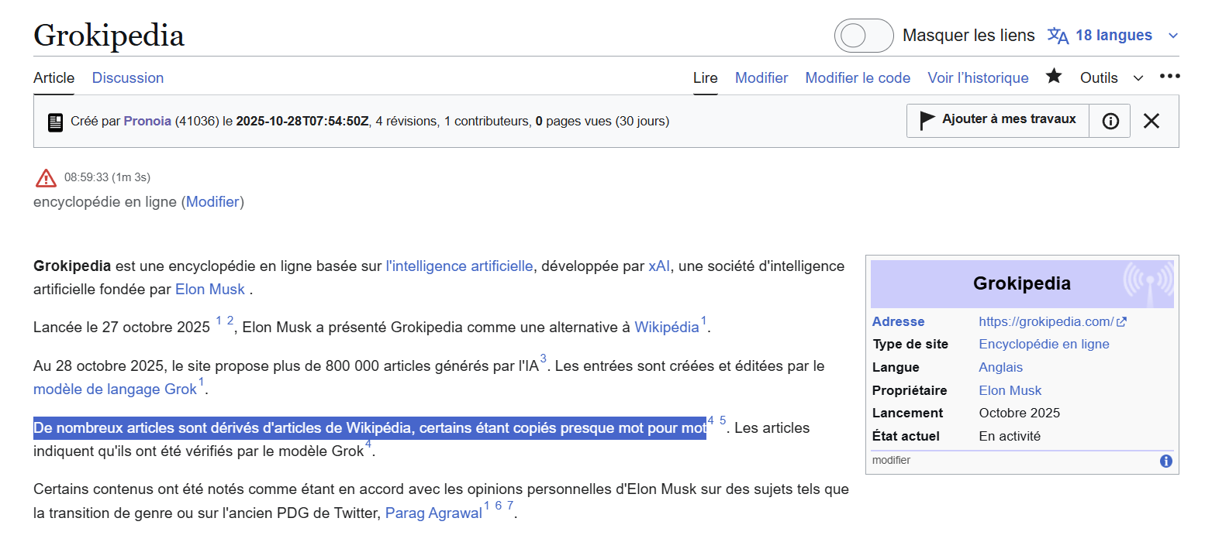The width and height of the screenshot is (1205, 549).
Task: Expand the Outils dropdown menu
Action: click(1112, 77)
